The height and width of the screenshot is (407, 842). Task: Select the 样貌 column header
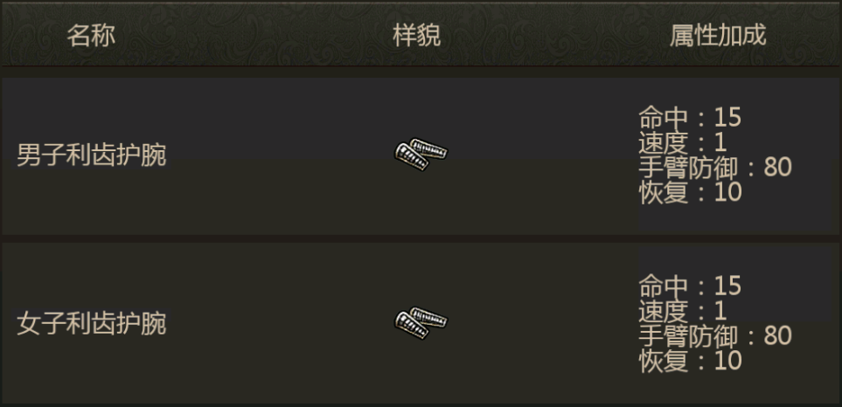point(417,36)
